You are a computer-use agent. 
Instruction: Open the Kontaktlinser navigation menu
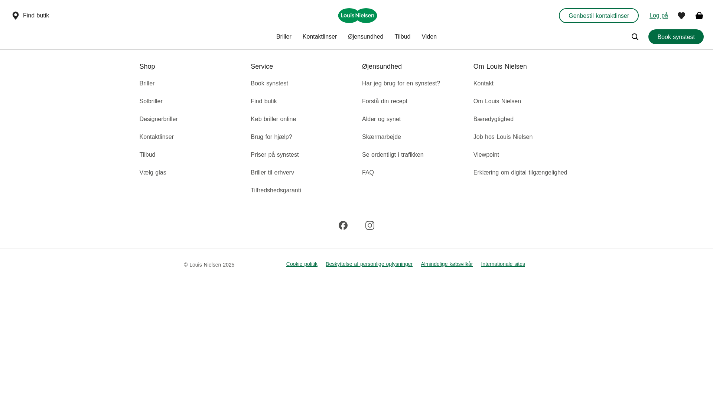point(319,37)
